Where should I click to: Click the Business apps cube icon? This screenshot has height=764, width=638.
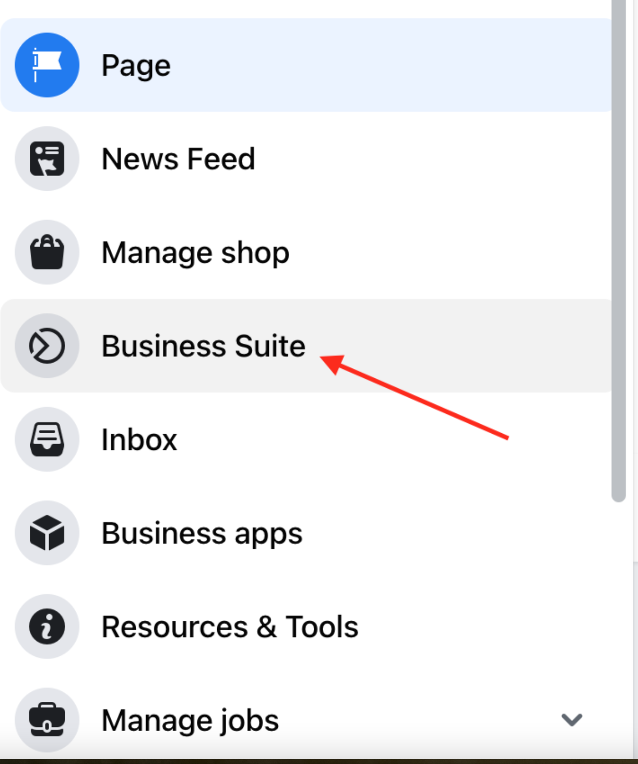click(x=46, y=533)
